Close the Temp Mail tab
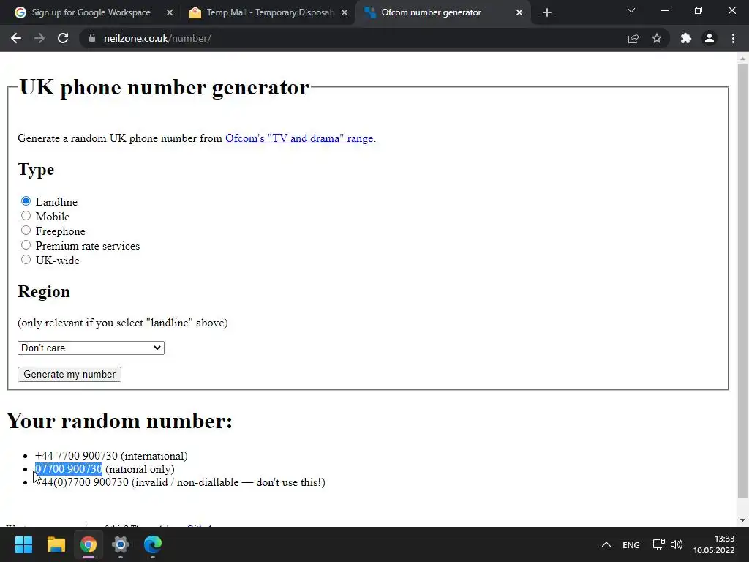The image size is (749, 562). tap(345, 12)
